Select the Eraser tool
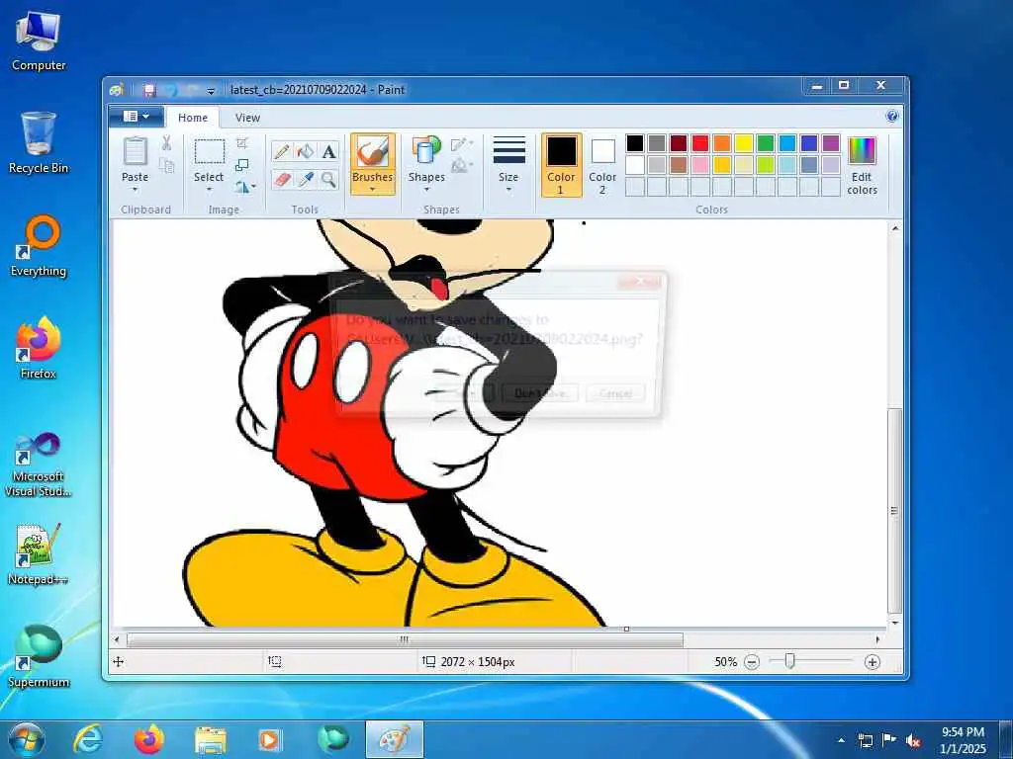 (x=282, y=179)
